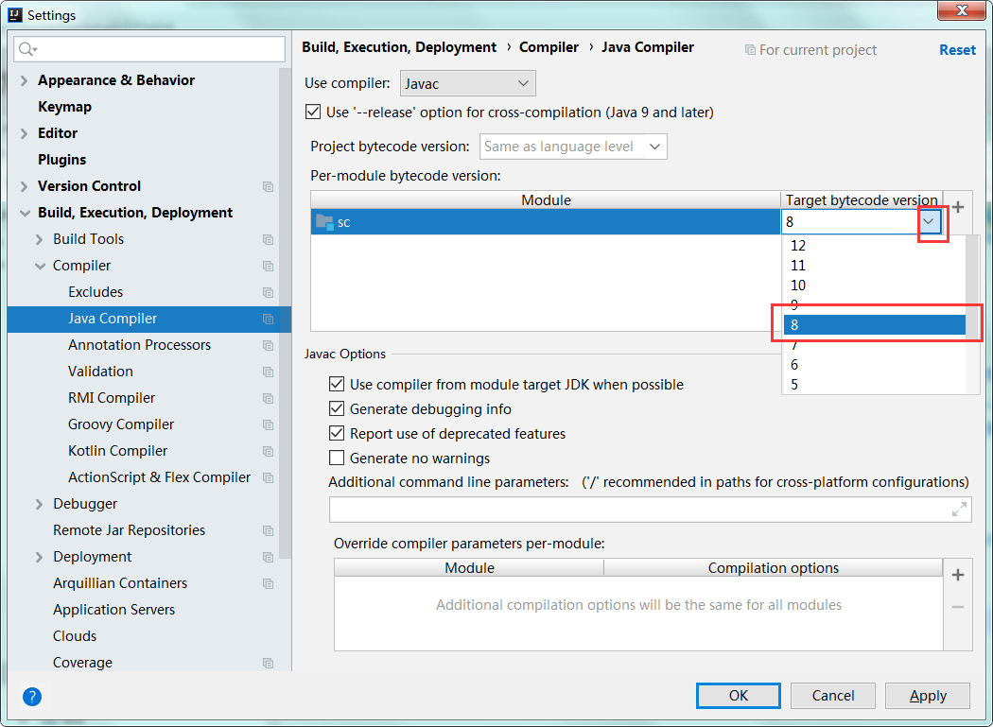Image resolution: width=993 pixels, height=727 pixels.
Task: Click Target bytecode version dropdown arrow for sc
Action: click(929, 221)
